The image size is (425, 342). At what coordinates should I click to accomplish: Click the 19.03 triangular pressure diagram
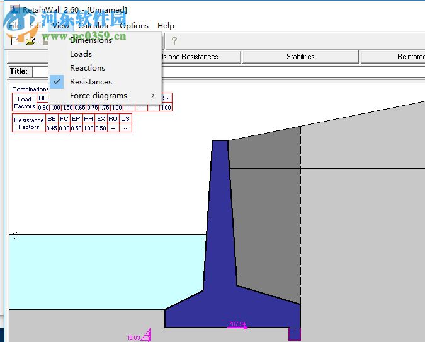pyautogui.click(x=146, y=334)
